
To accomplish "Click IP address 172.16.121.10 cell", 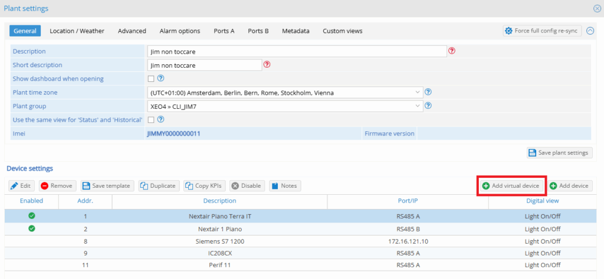I will 408,241.
